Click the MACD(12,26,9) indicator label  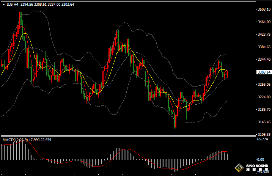tap(14, 140)
